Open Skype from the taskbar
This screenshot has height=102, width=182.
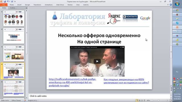[177, 23]
